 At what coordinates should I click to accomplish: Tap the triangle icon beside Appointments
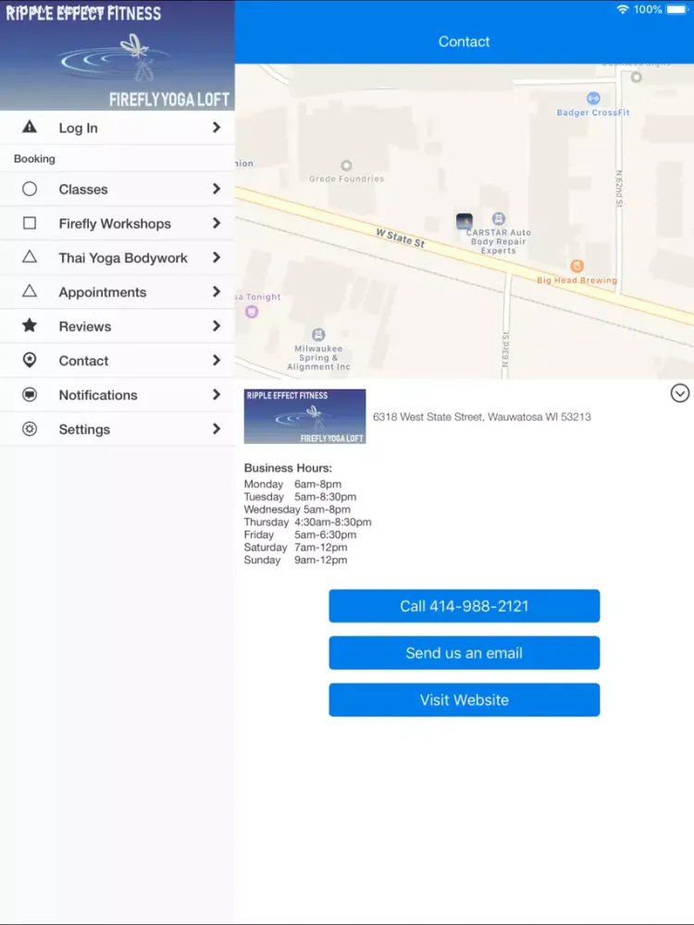point(30,290)
